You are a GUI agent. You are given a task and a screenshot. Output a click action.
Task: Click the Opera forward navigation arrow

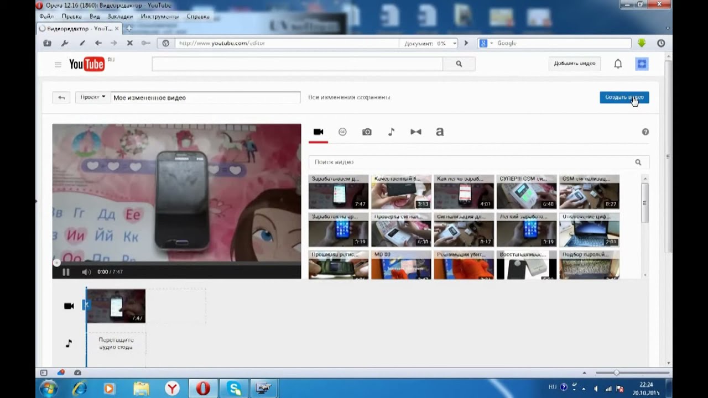(x=114, y=43)
